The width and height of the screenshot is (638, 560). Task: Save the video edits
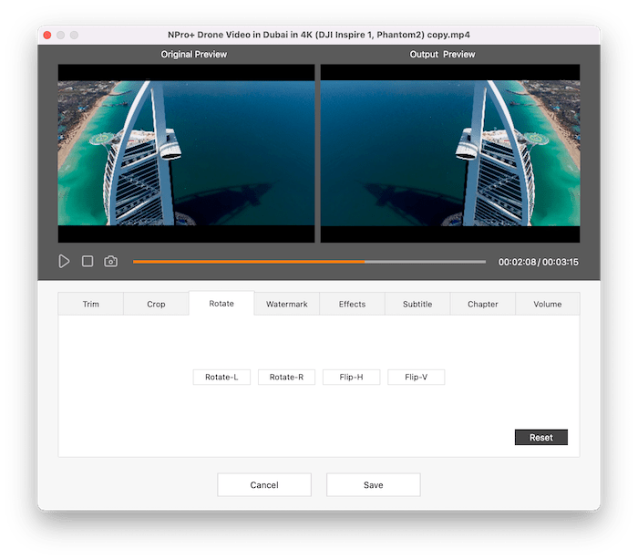[373, 485]
